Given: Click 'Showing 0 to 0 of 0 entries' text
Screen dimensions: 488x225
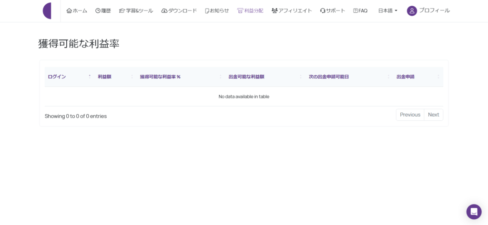Looking at the screenshot, I should (x=76, y=116).
